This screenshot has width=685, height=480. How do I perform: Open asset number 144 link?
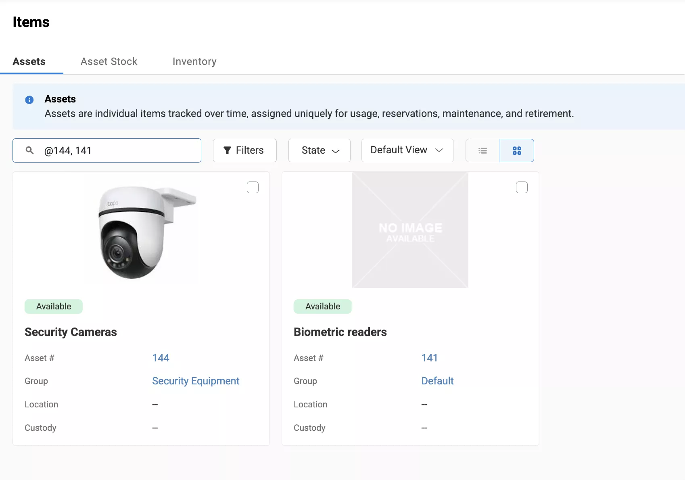pyautogui.click(x=161, y=358)
